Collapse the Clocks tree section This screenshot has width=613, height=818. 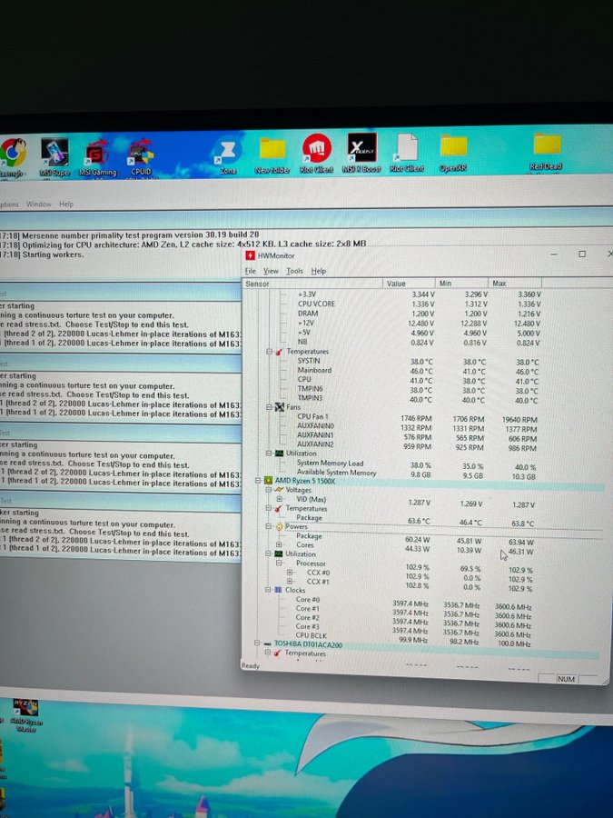click(268, 590)
